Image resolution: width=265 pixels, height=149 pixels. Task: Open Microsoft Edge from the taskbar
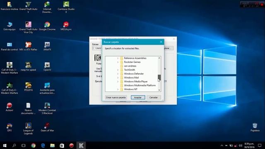43,145
